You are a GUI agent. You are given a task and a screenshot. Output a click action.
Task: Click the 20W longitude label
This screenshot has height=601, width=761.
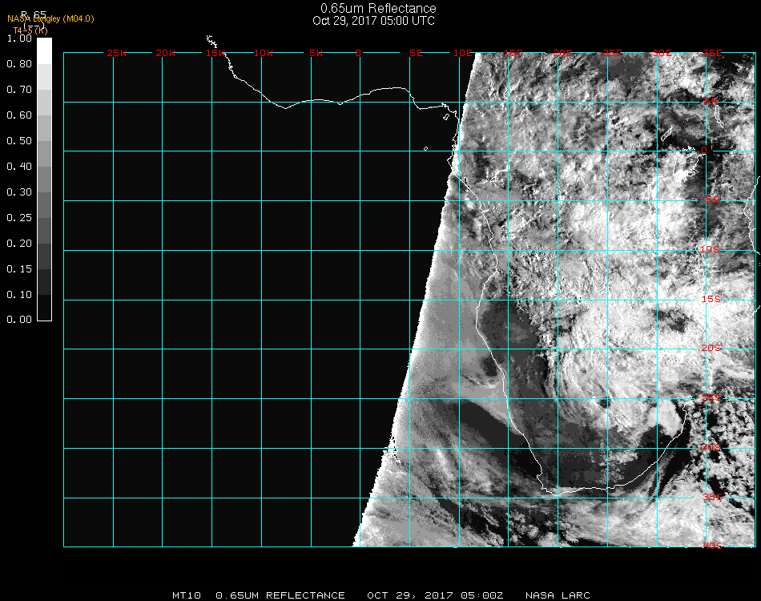click(x=165, y=53)
